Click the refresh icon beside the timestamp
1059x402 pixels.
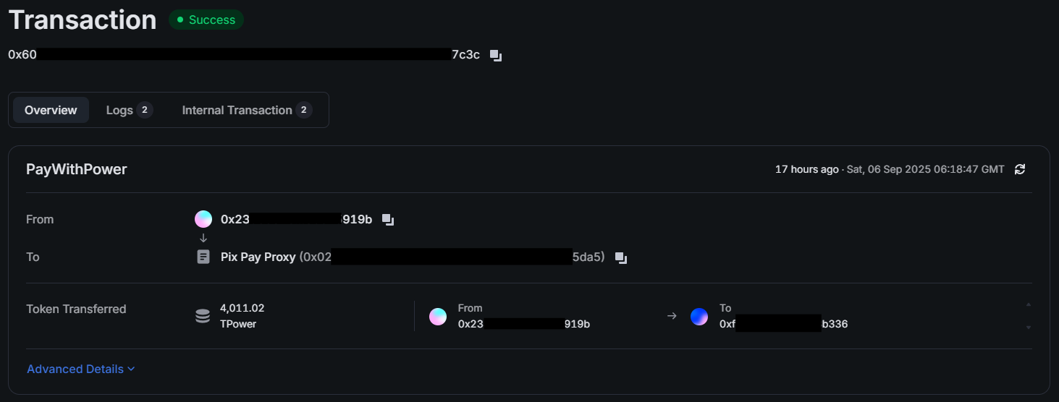coord(1020,169)
